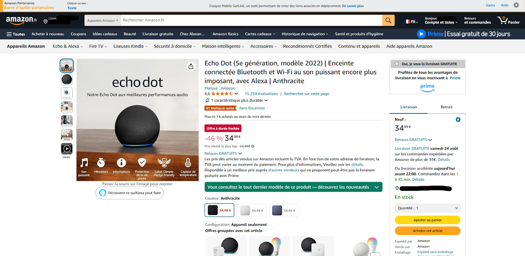The height and width of the screenshot is (256, 525).
Task: Click the search magnifying glass icon
Action: (388, 20)
